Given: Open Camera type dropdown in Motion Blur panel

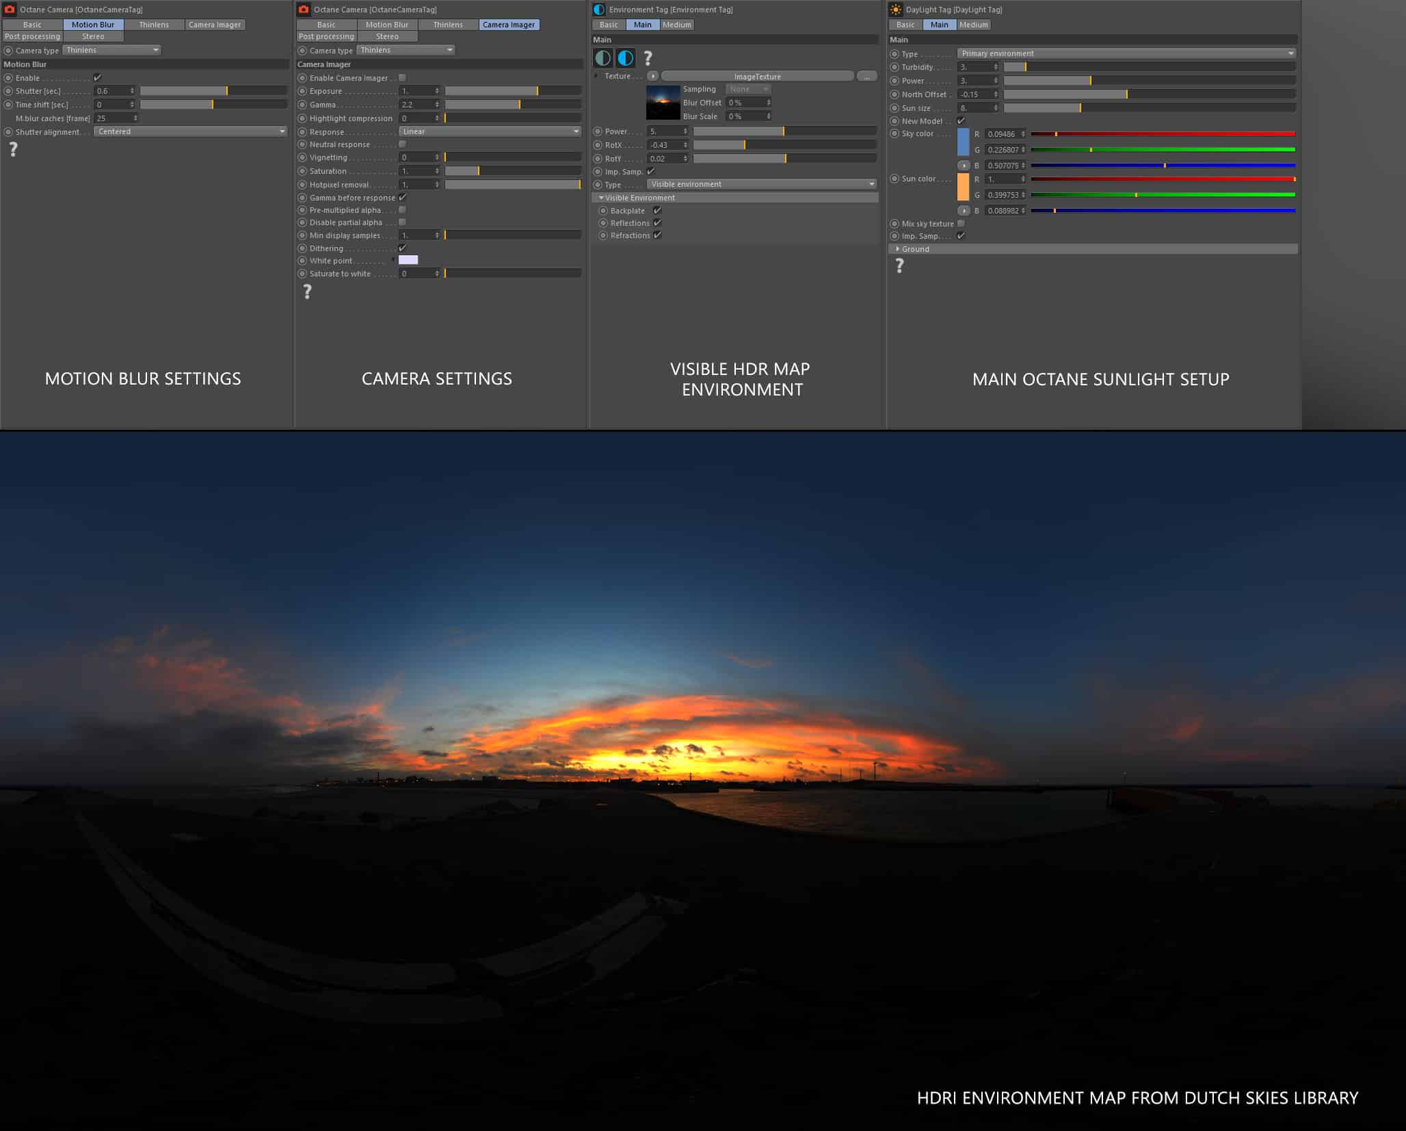Looking at the screenshot, I should (x=111, y=50).
